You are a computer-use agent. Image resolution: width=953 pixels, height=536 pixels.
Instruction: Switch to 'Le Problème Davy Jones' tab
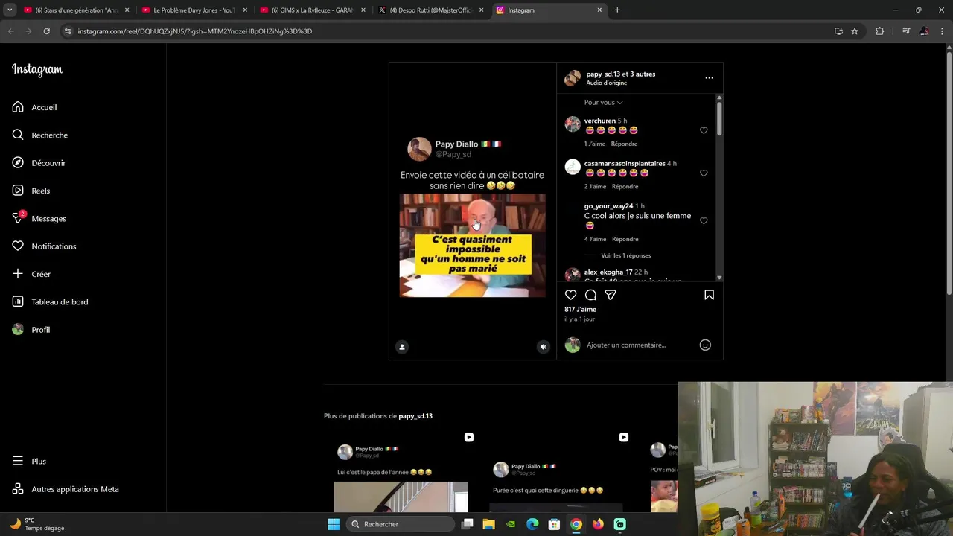(x=194, y=10)
